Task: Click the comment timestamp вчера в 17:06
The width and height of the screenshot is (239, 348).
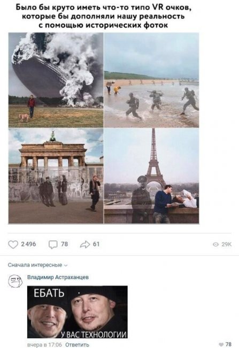Action: [44, 345]
